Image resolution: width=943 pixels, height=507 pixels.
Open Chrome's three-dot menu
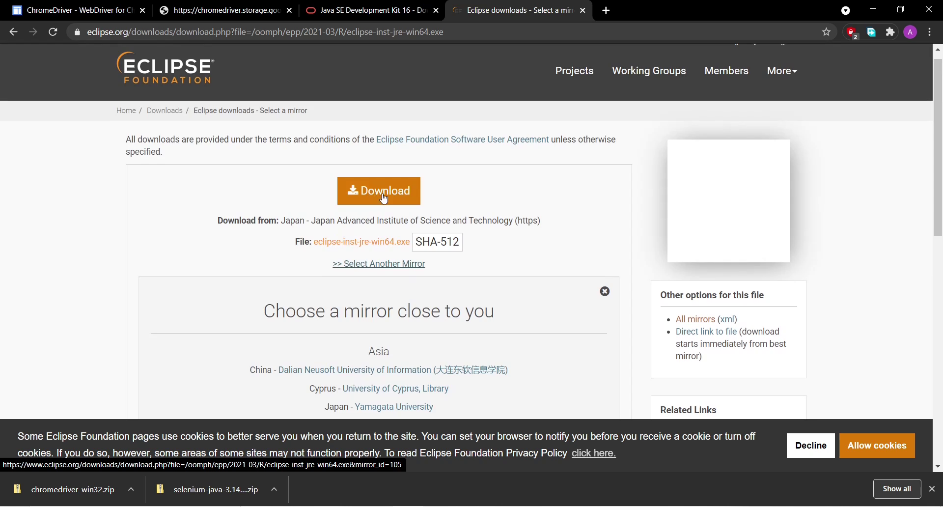coord(930,32)
